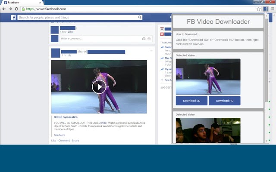Bookmark this page with the star icon

click(x=259, y=9)
